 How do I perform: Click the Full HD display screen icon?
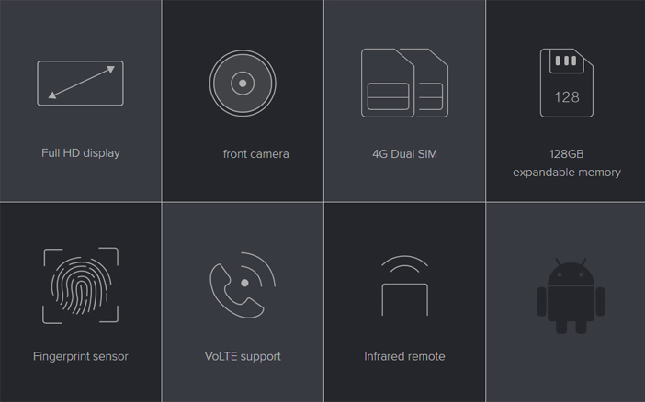(80, 83)
